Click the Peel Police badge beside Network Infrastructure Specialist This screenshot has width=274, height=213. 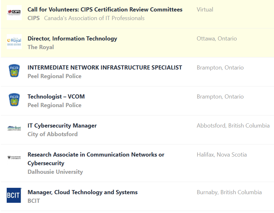click(x=14, y=70)
